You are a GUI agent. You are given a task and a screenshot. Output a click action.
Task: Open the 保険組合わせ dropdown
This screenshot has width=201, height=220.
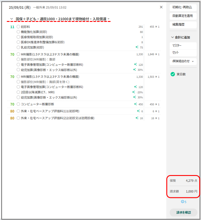[183, 61]
